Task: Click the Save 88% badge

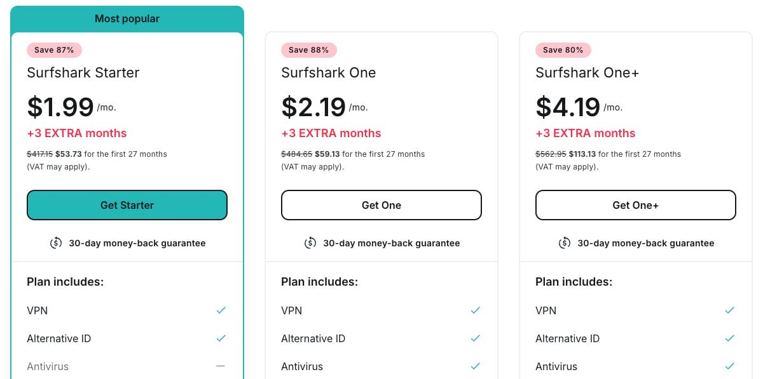Action: tap(309, 50)
